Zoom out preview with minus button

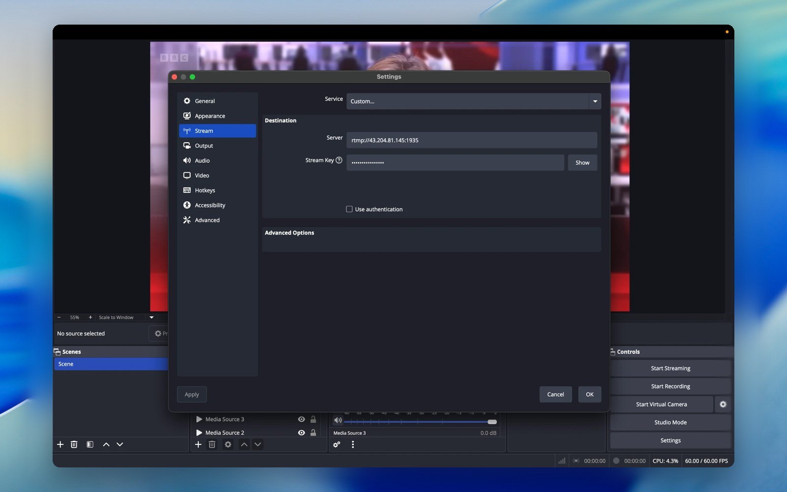tap(59, 317)
